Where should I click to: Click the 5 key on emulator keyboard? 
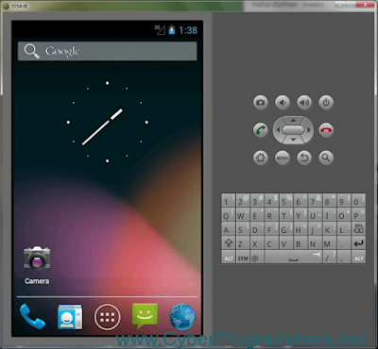click(286, 200)
